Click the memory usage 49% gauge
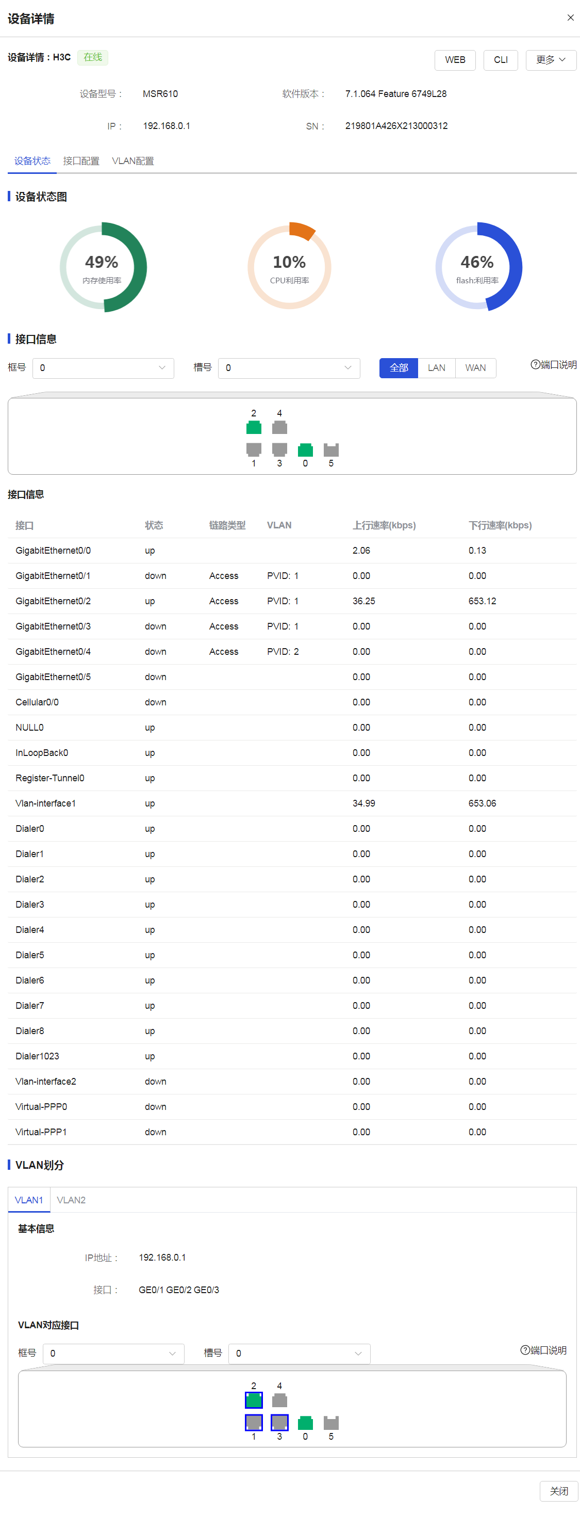Screen dimensions: 580x1514 pyautogui.click(x=103, y=267)
